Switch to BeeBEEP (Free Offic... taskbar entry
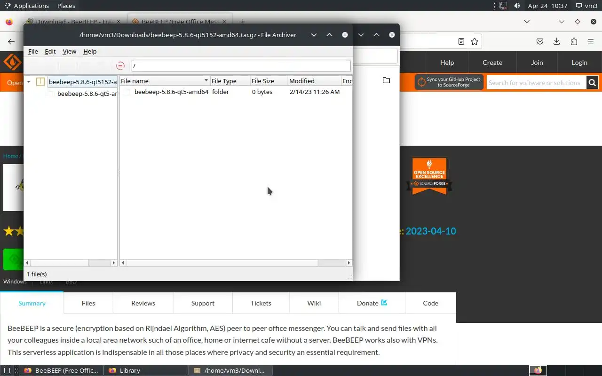Image resolution: width=602 pixels, height=376 pixels. [61, 370]
